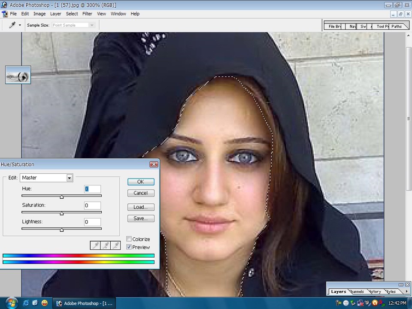Select the Eyedropper tool preset icon

point(12,25)
